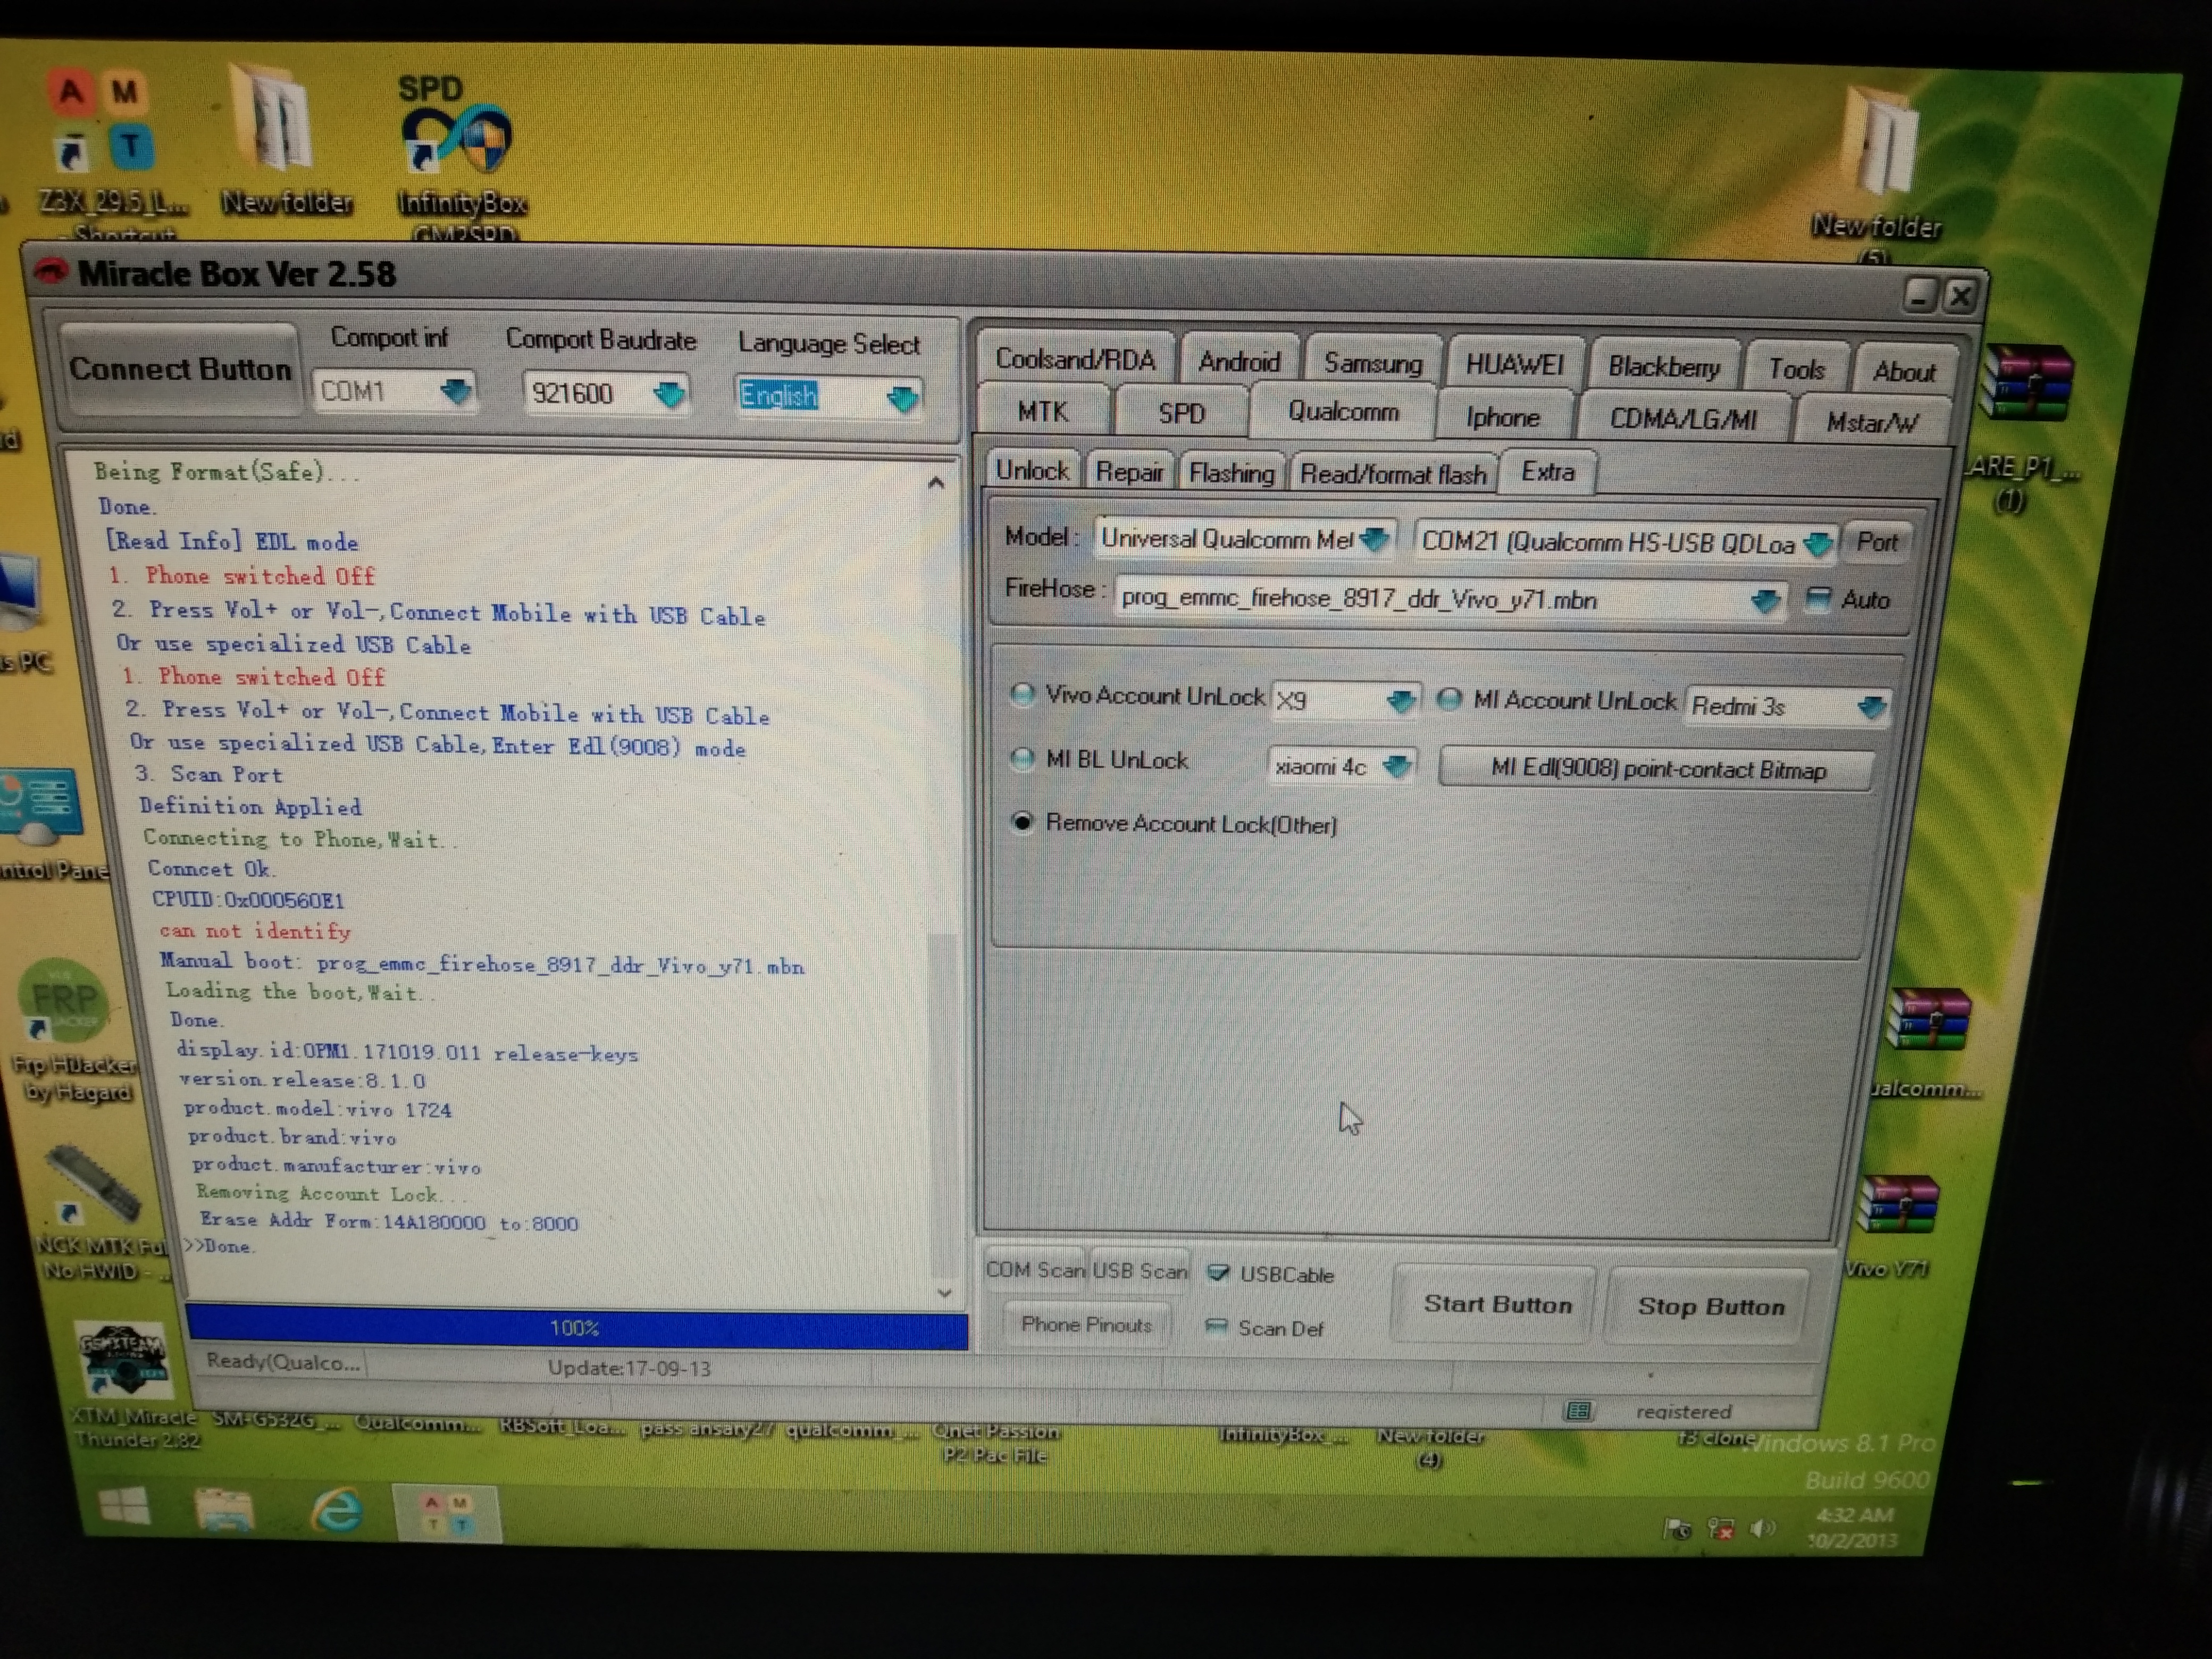Click the Stop Button
The image size is (2212, 1659).
pos(1710,1306)
